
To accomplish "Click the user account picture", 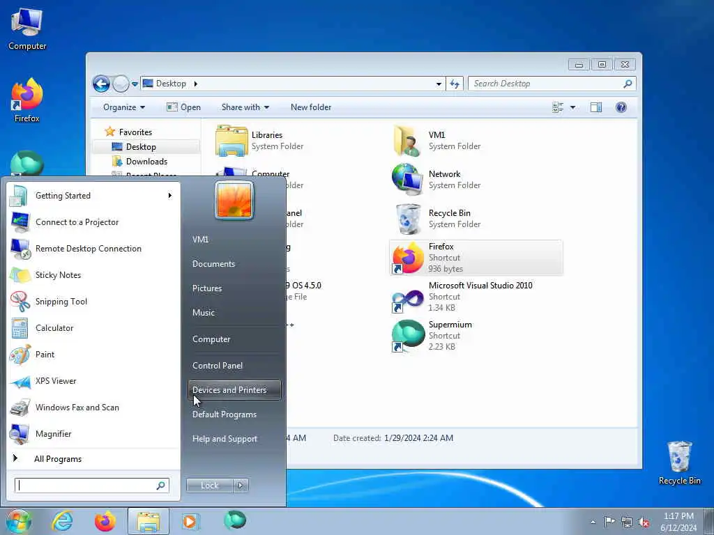I will [x=234, y=200].
